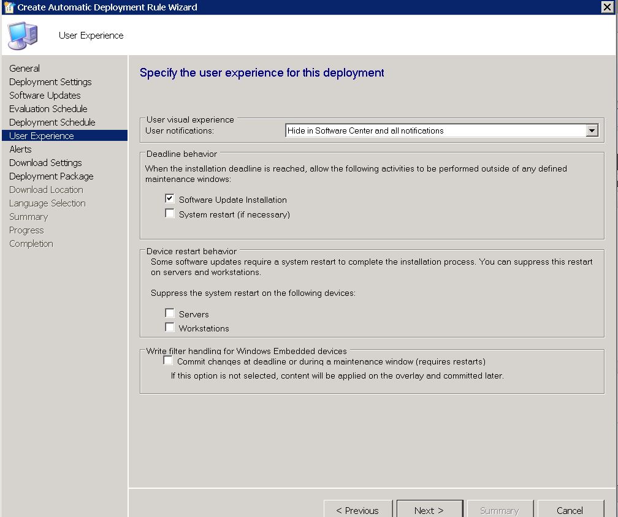Enable System restart (if necessary) checkbox
The height and width of the screenshot is (517, 618).
169,213
